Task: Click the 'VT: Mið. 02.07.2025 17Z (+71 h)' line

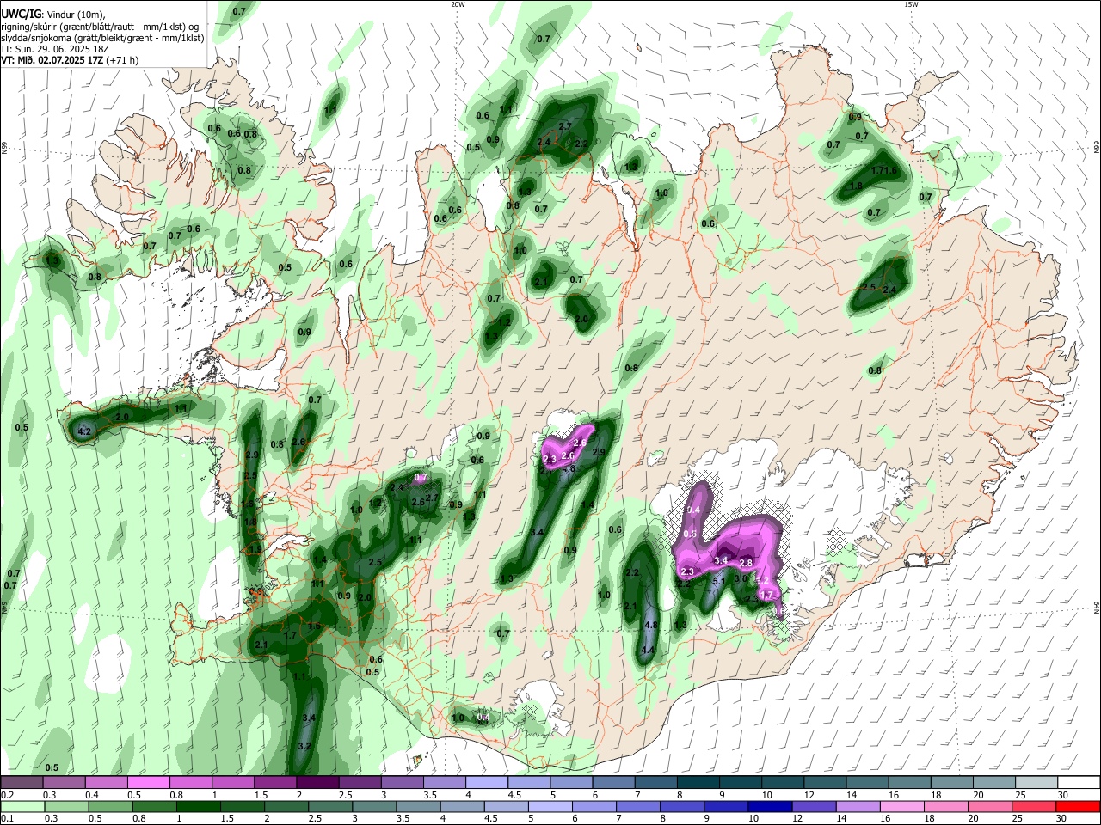Action: pos(70,60)
